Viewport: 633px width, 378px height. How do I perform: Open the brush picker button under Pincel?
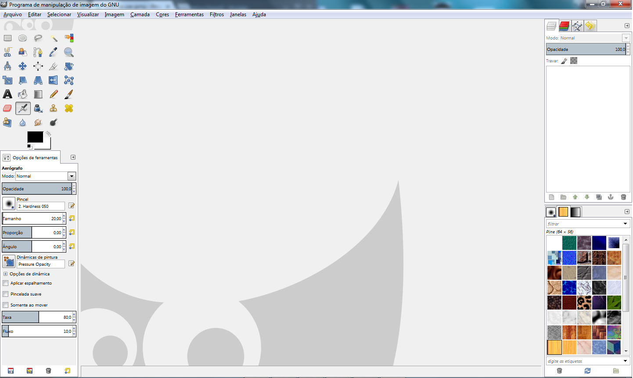9,204
